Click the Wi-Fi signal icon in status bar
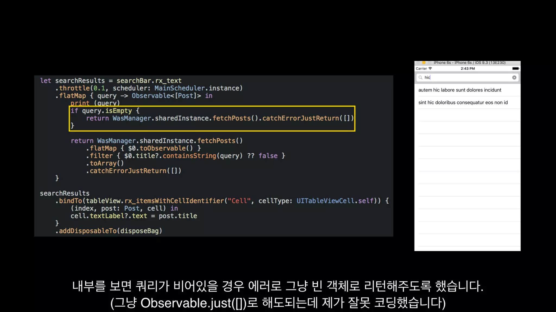 click(x=430, y=69)
